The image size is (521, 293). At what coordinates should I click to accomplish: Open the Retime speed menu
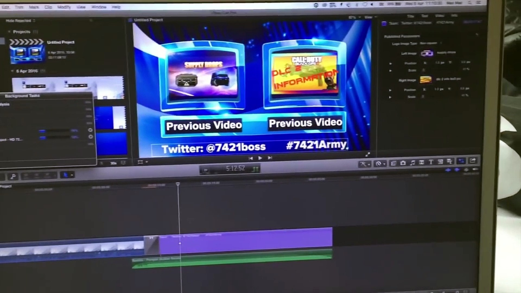(380, 164)
